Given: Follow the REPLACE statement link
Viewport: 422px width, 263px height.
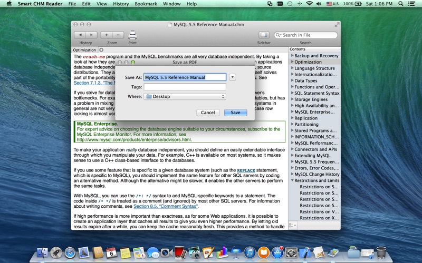Looking at the screenshot, I should tap(246, 170).
